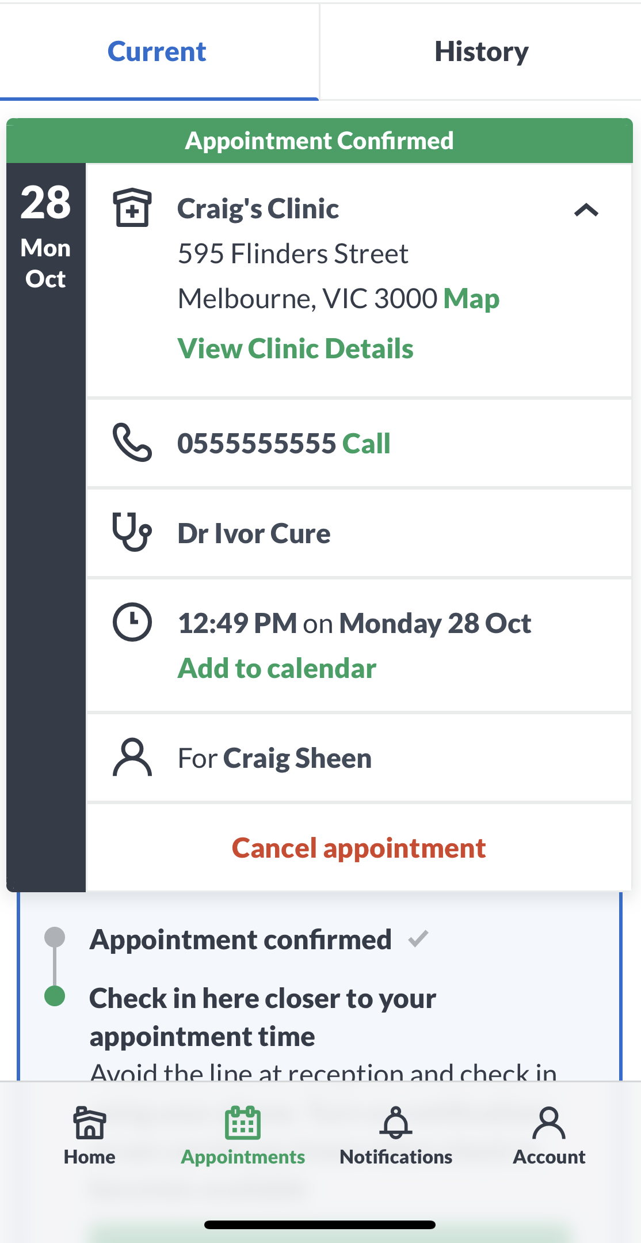This screenshot has height=1243, width=641.
Task: Tap the clinic building icon
Action: click(x=132, y=207)
